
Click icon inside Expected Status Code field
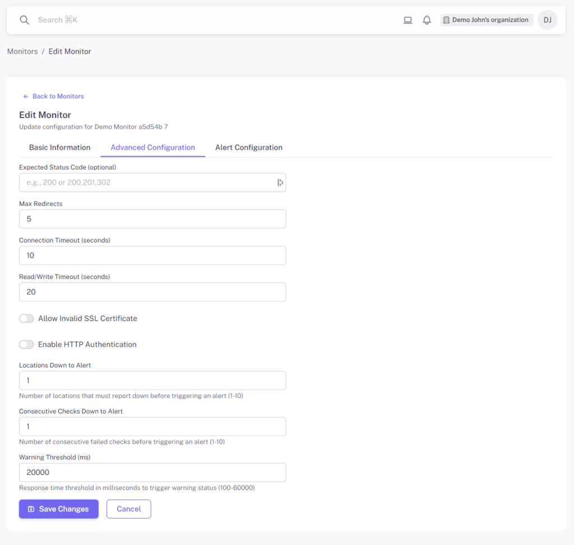(280, 183)
